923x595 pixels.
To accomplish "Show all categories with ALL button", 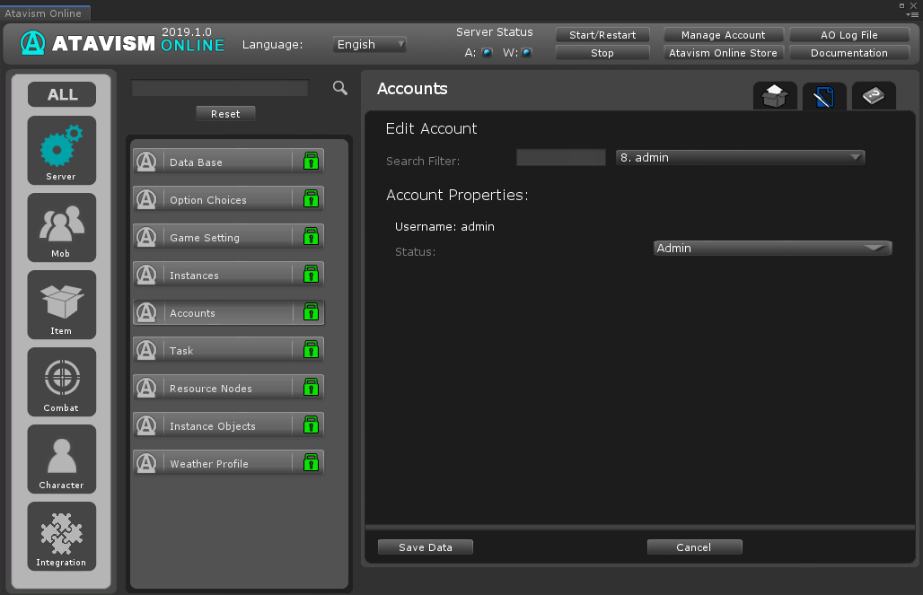I will pyautogui.click(x=62, y=94).
